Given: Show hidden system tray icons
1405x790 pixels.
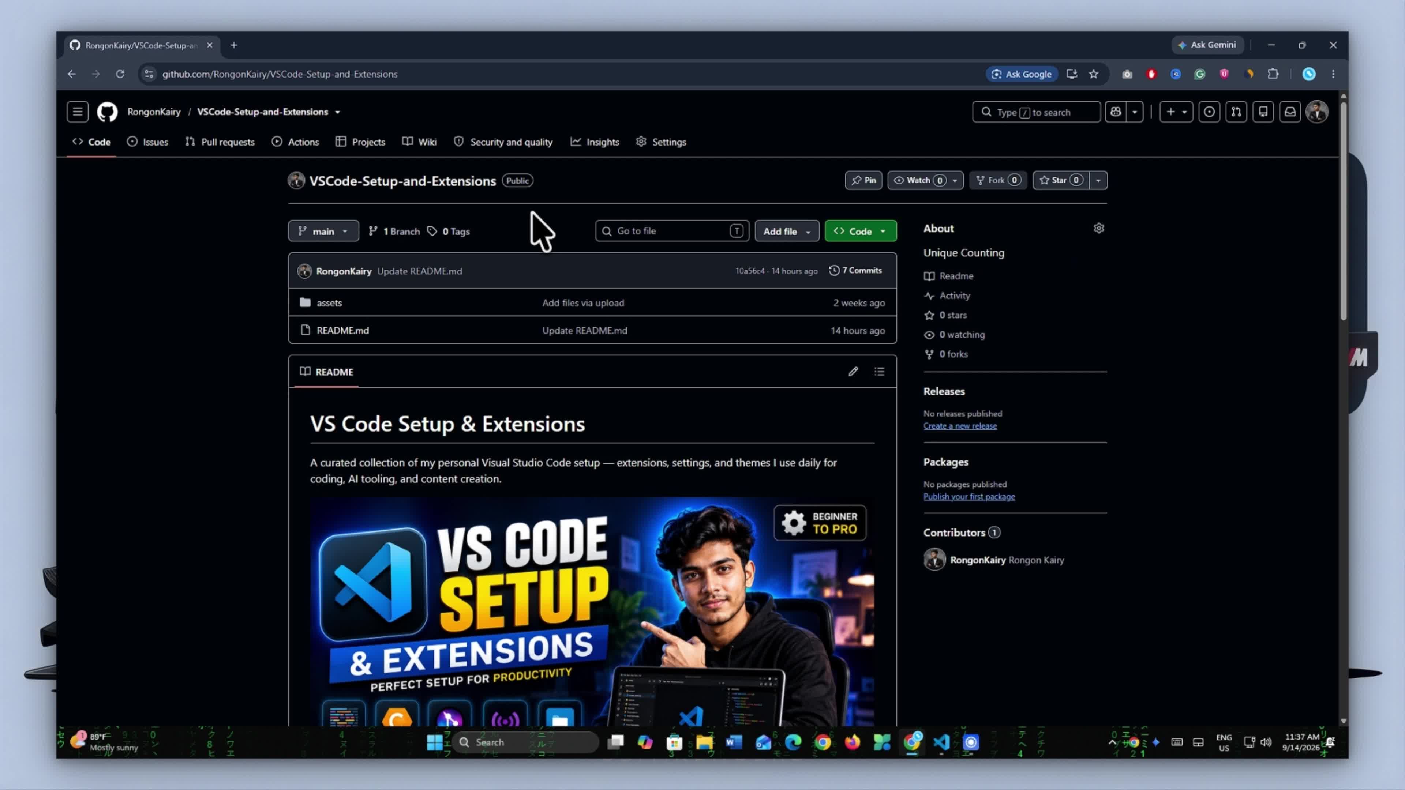Looking at the screenshot, I should click(1112, 742).
